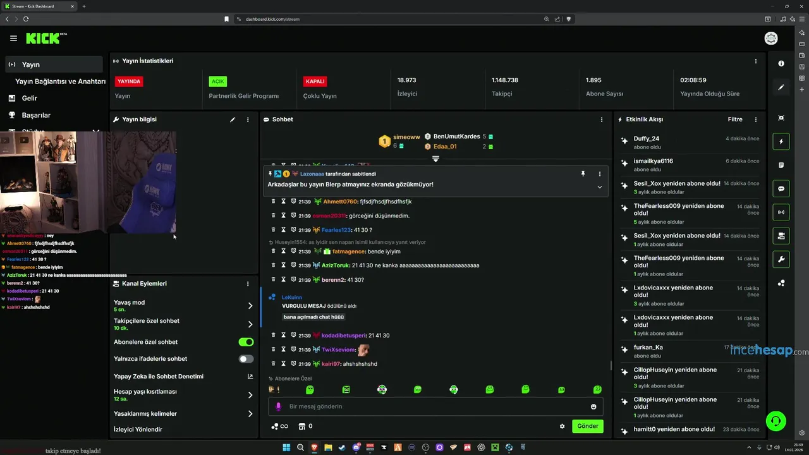Click simeoww in the leaderboard
The image size is (809, 455).
click(x=406, y=136)
